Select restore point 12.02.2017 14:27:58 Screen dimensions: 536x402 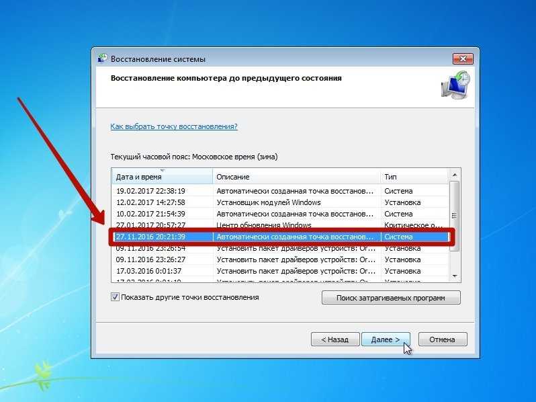point(280,202)
